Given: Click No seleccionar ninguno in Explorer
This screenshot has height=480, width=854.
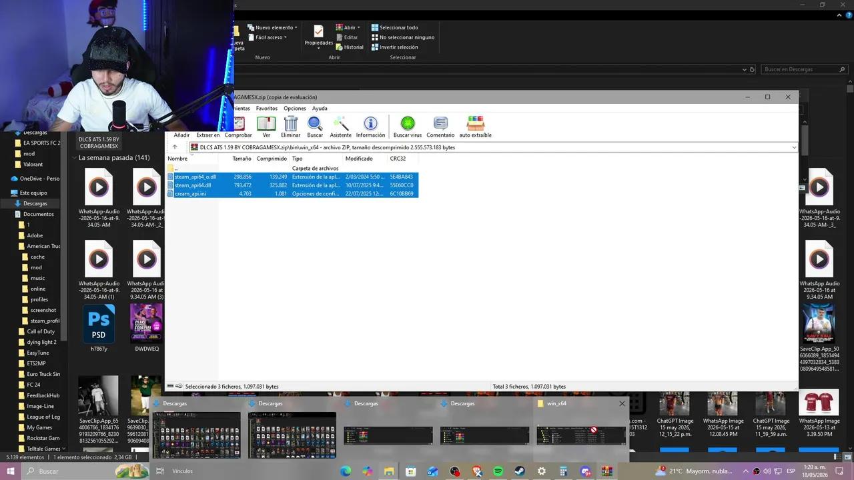Looking at the screenshot, I should tap(403, 37).
